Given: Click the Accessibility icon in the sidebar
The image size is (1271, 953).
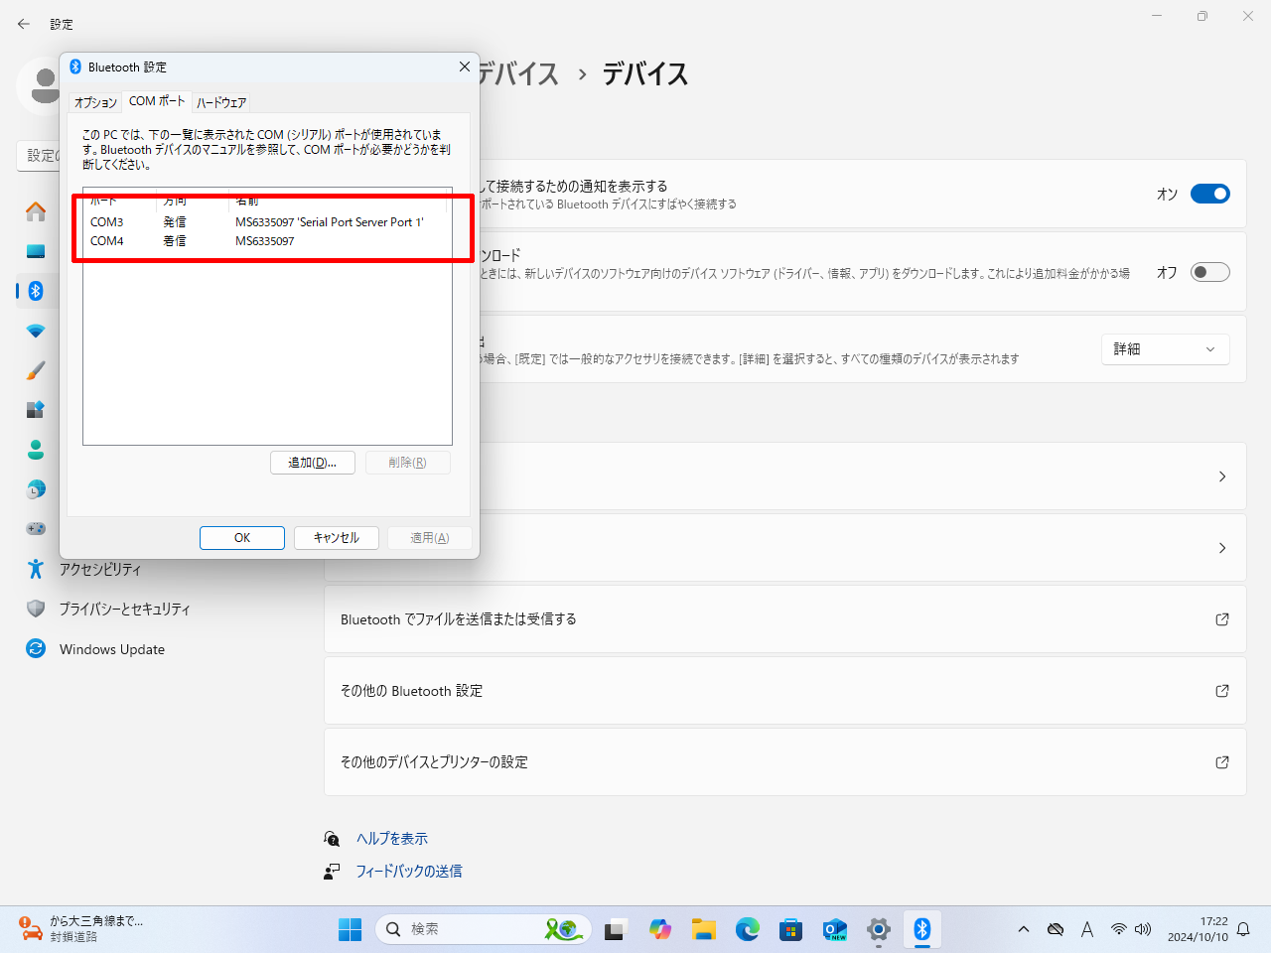Looking at the screenshot, I should click(36, 569).
